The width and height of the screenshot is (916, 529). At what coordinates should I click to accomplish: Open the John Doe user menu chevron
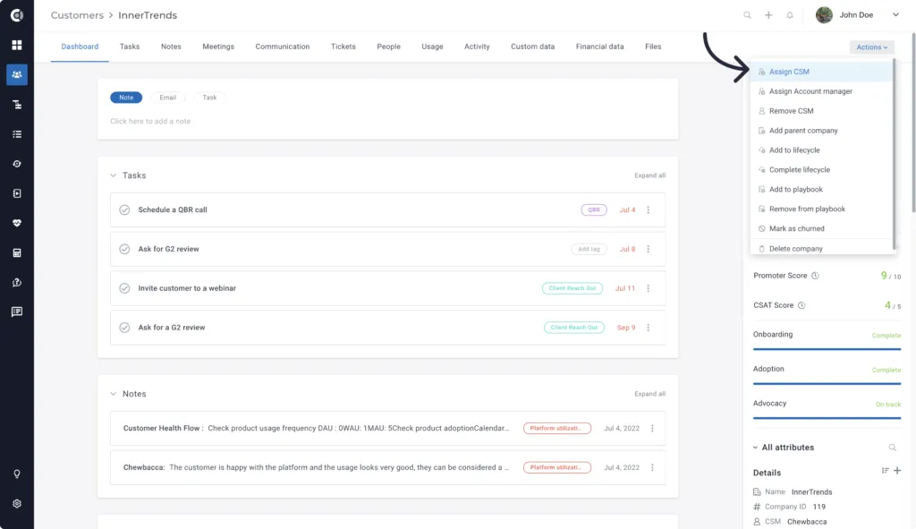point(895,15)
